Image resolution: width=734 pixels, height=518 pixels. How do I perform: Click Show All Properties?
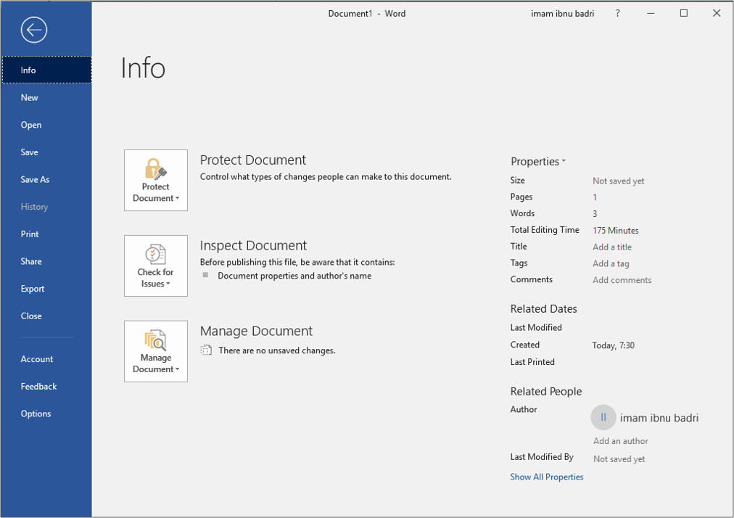[x=546, y=477]
